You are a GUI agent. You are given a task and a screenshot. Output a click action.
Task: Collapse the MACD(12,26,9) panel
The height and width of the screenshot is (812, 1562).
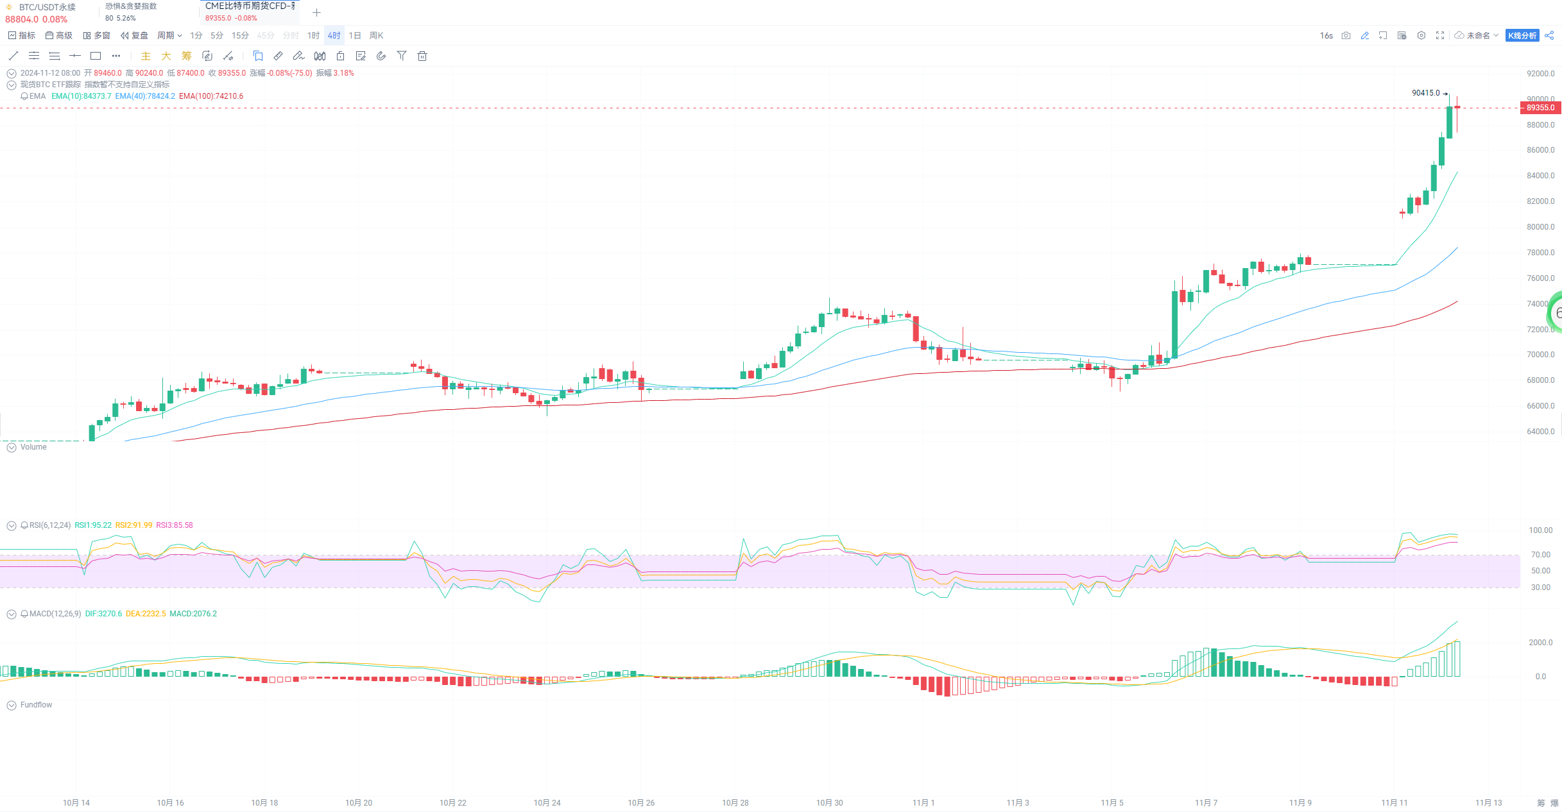pos(12,614)
